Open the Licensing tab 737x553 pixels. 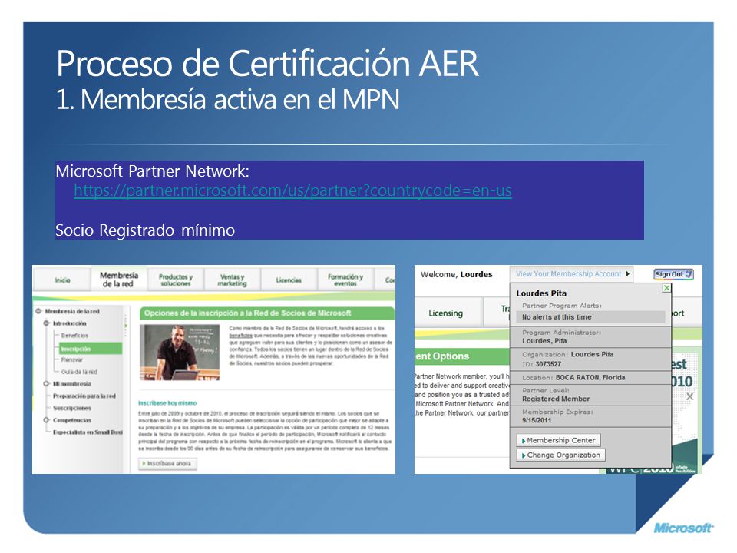click(x=445, y=313)
